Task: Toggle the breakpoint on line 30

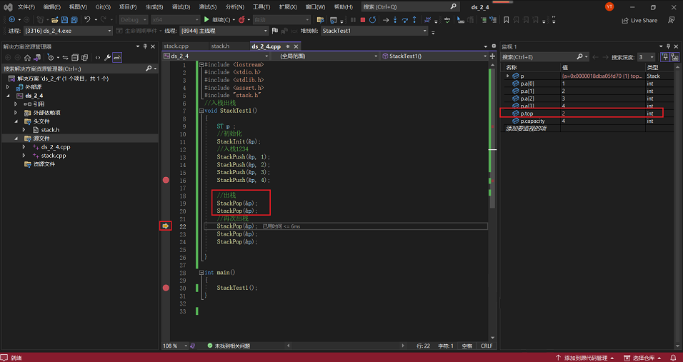Action: pyautogui.click(x=166, y=288)
